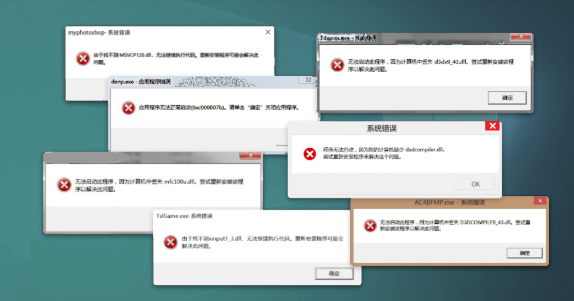Click the error icon in the TslGame.exe dialog
The image size is (574, 301).
(x=170, y=242)
